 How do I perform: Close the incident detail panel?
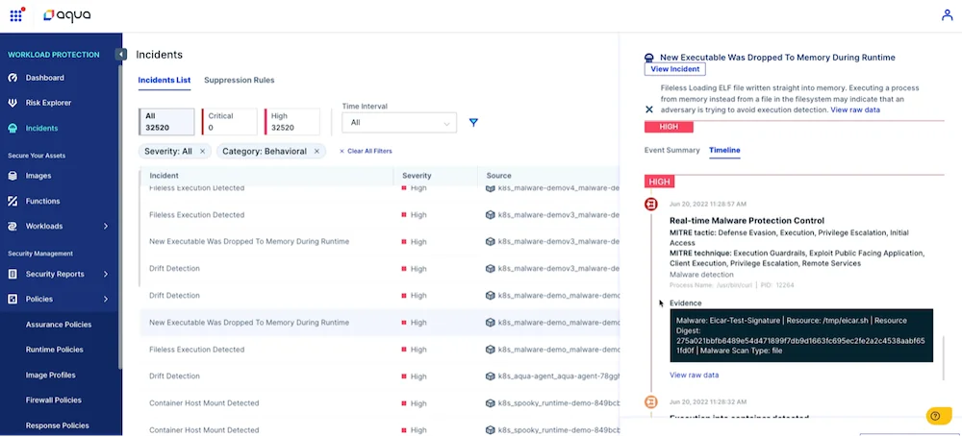coord(649,109)
